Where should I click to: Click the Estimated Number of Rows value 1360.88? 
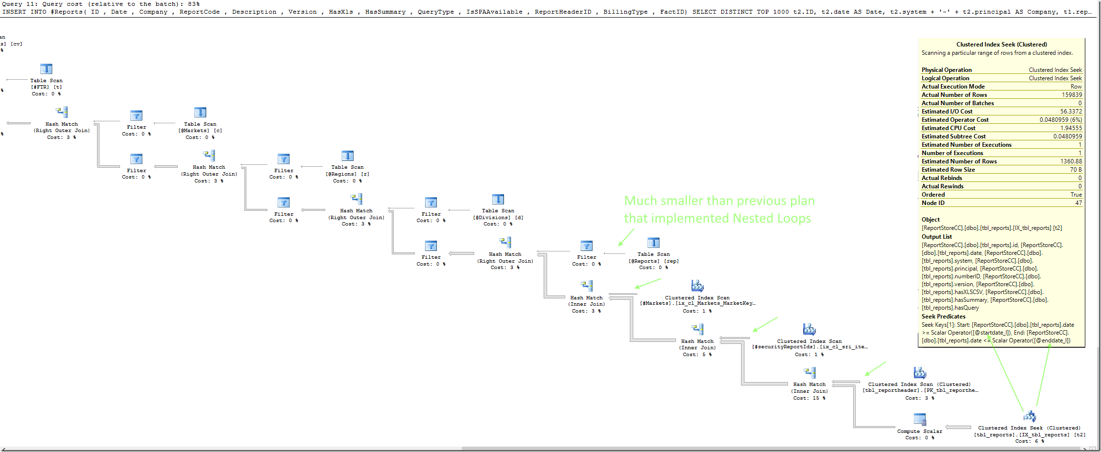(x=1071, y=161)
